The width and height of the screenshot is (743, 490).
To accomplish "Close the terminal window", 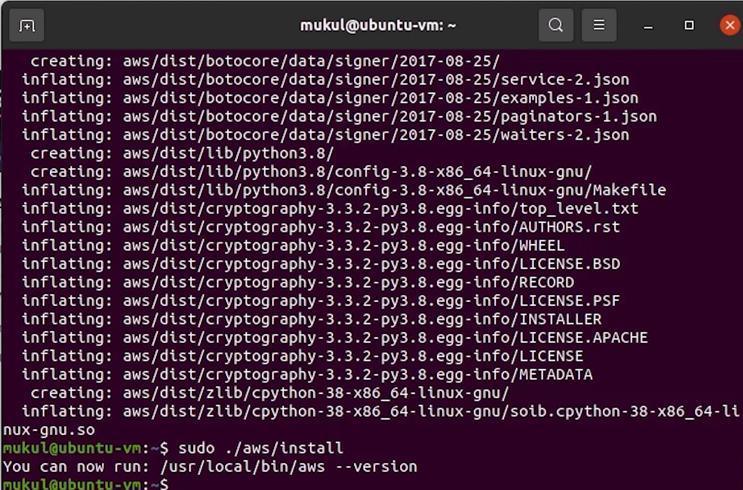I will click(x=730, y=25).
